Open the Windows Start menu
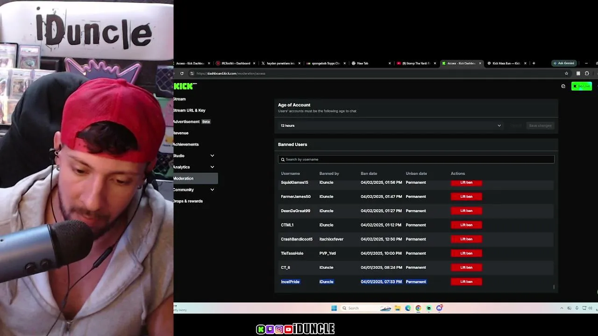Screen dimensions: 598x336 tap(334, 308)
